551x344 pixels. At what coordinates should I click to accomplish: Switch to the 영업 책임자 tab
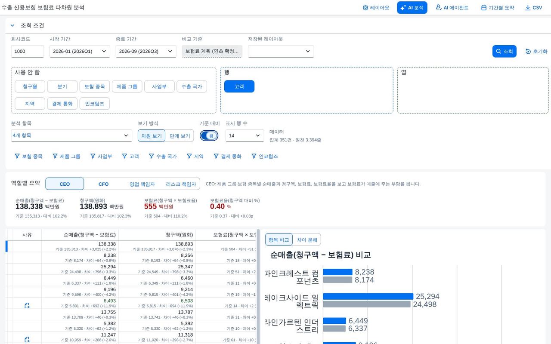click(142, 184)
